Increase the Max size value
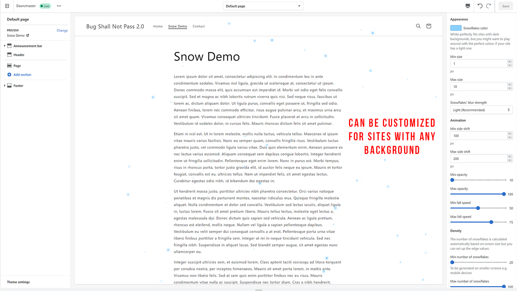Image resolution: width=517 pixels, height=291 pixels. tap(510, 84)
